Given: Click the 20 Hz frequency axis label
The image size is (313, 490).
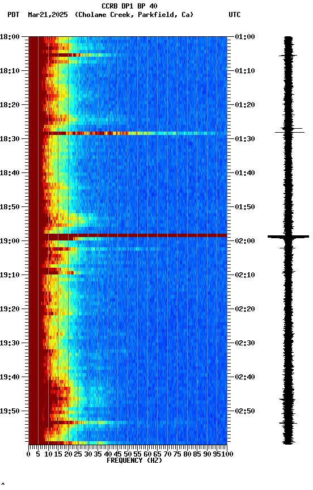Looking at the screenshot, I should (68, 454).
